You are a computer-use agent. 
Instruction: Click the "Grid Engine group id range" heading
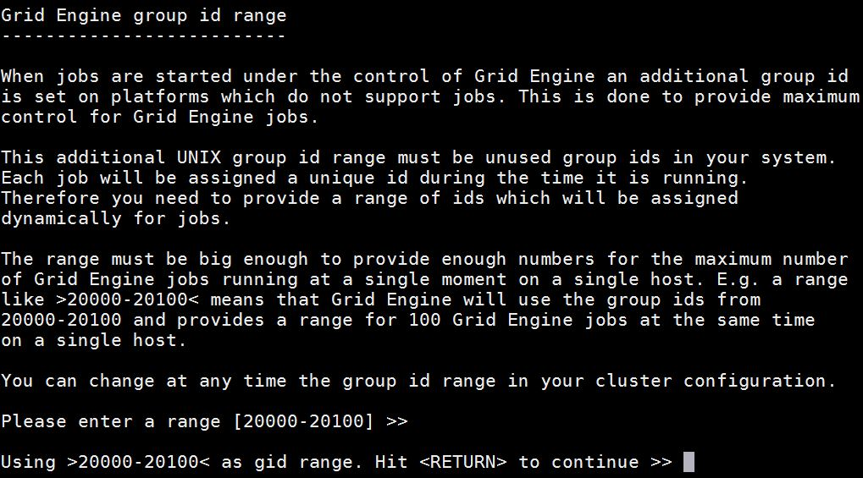[x=144, y=15]
